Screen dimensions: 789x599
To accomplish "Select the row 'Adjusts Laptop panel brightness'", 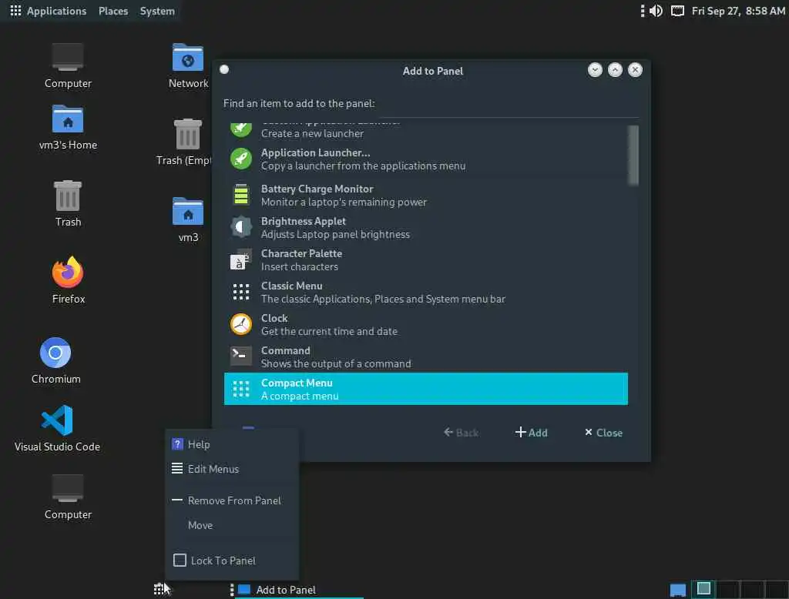I will (x=425, y=227).
